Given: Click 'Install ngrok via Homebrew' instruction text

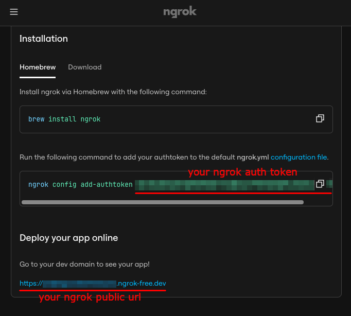Looking at the screenshot, I should tap(113, 92).
